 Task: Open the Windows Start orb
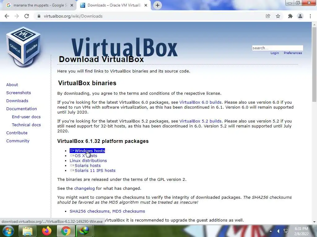pos(8,231)
